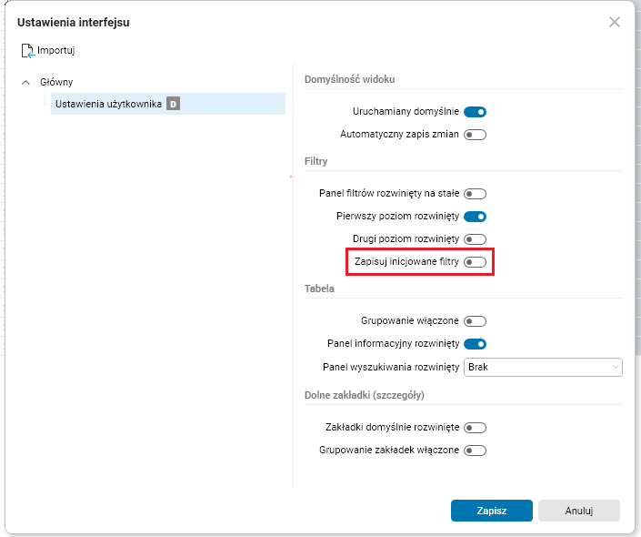Enable Grupowanie włączone in Tabela section
Viewport: 641px width, 537px height.
pos(476,321)
